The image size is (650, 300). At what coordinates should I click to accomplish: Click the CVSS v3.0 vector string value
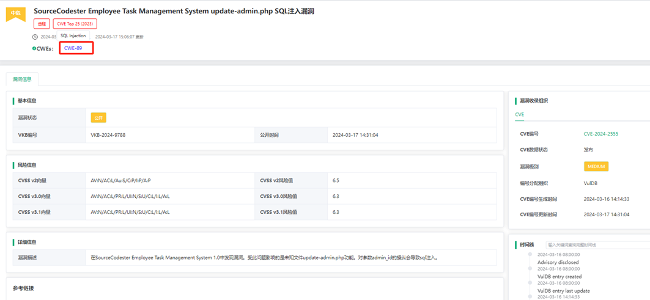click(x=130, y=196)
